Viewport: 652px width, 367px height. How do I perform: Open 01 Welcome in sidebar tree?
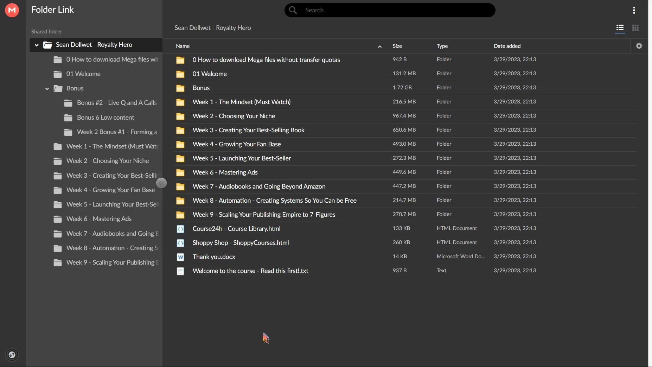(x=83, y=74)
